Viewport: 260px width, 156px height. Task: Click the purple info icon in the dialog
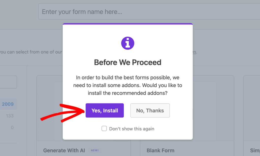coord(127,43)
